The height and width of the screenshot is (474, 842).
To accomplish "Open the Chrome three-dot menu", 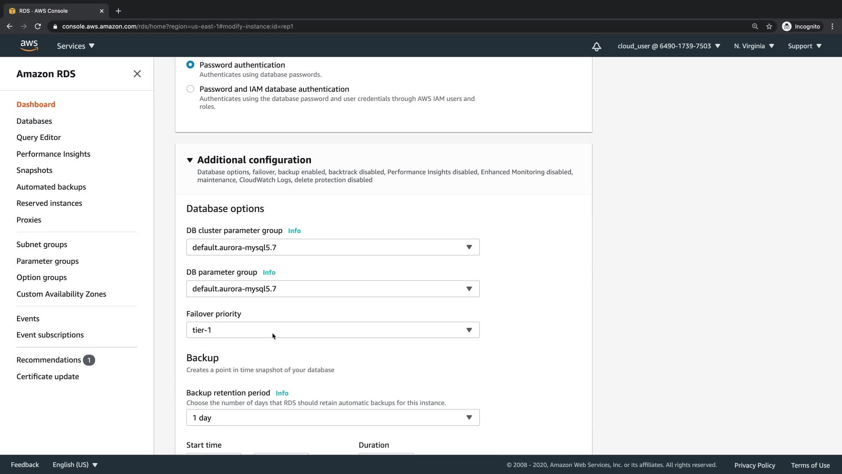I will 832,26.
